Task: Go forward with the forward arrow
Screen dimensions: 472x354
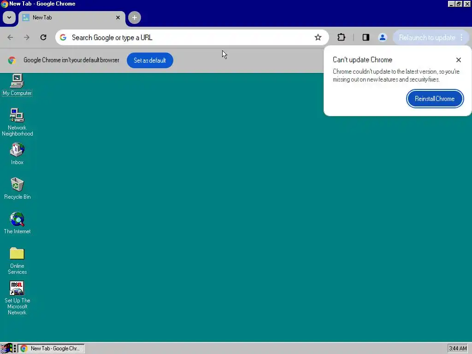Action: [27, 37]
